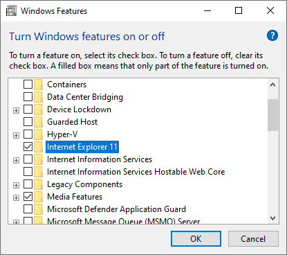
Task: Expand the Device Lockdown tree node
Action: pos(16,111)
